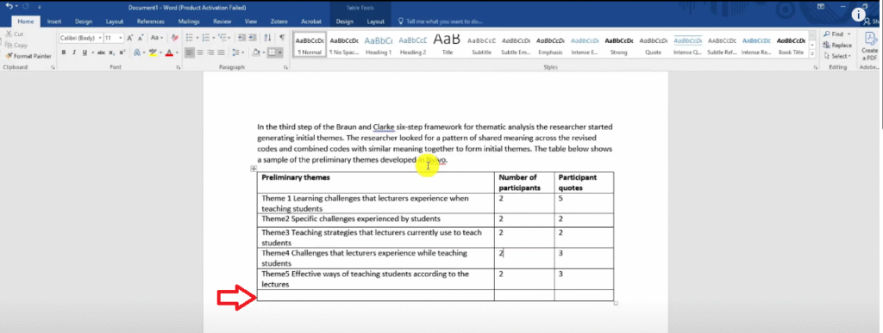883x333 pixels.
Task: Click the red Font Color button
Action: tap(168, 52)
